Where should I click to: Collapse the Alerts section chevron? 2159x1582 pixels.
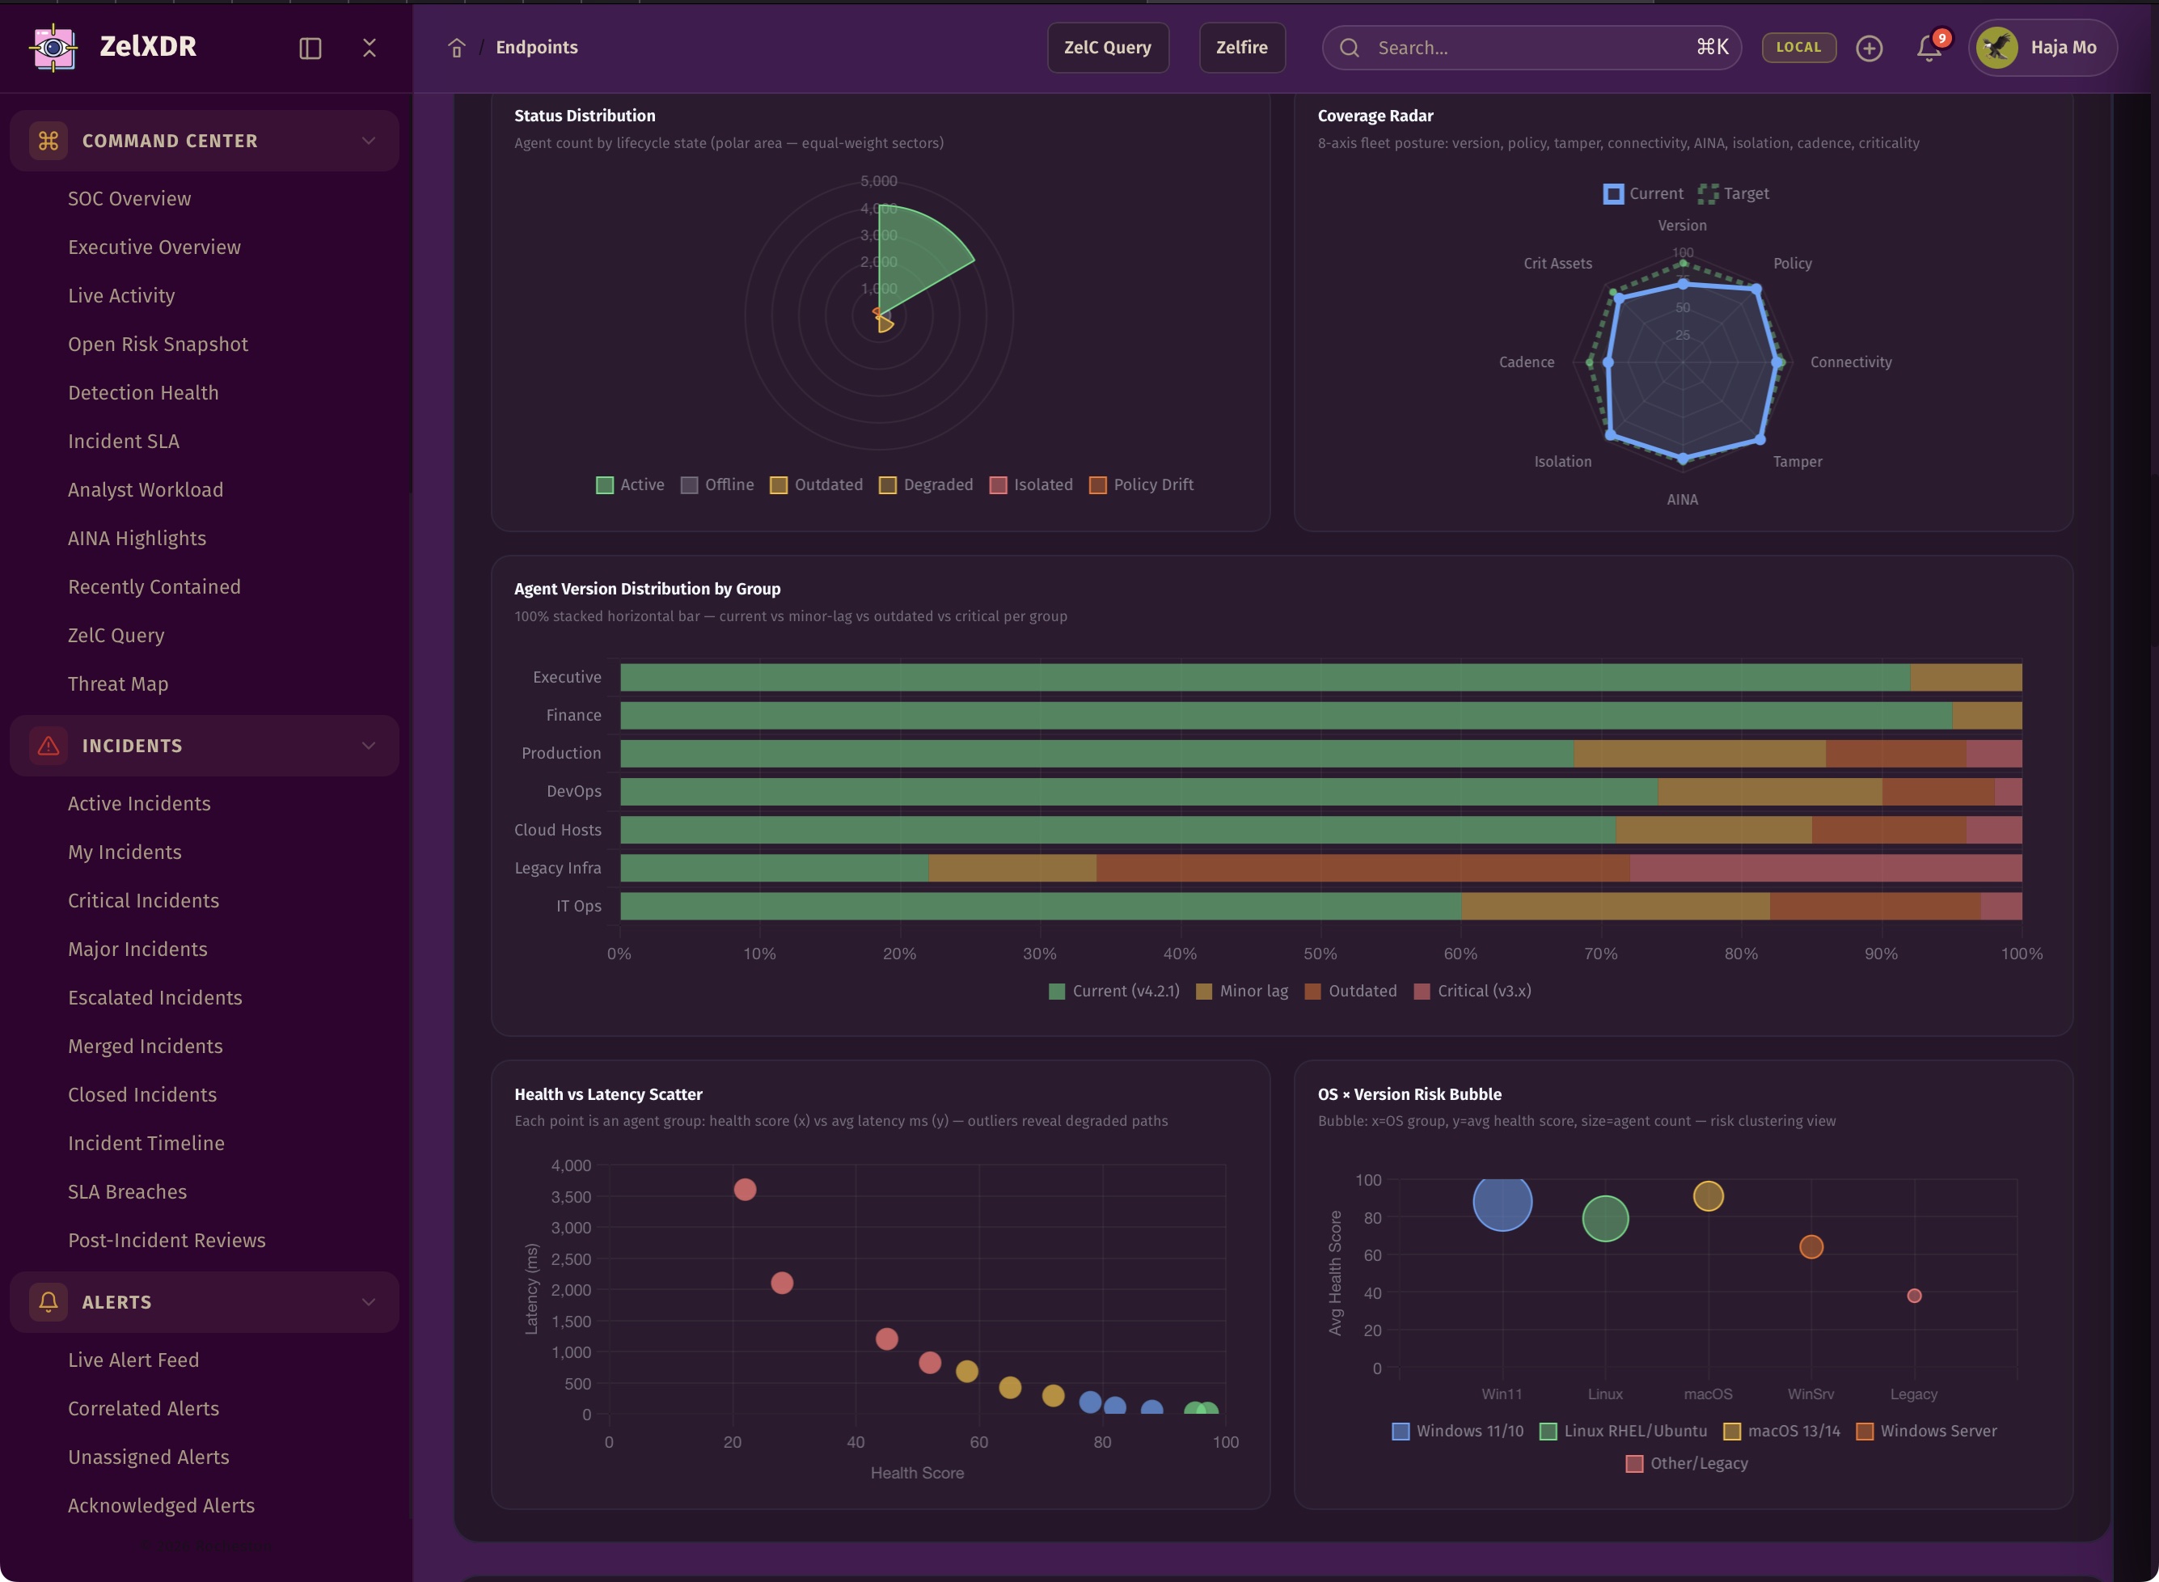(x=369, y=1302)
